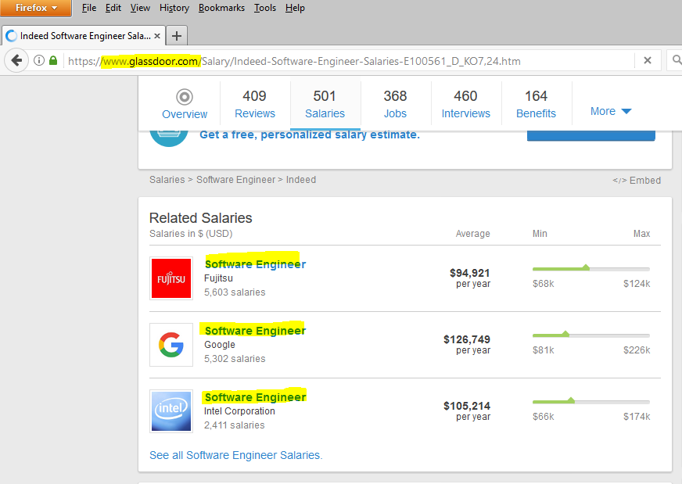682x484 pixels.
Task: Click the Fujitsu logo thumbnail
Action: tap(171, 278)
